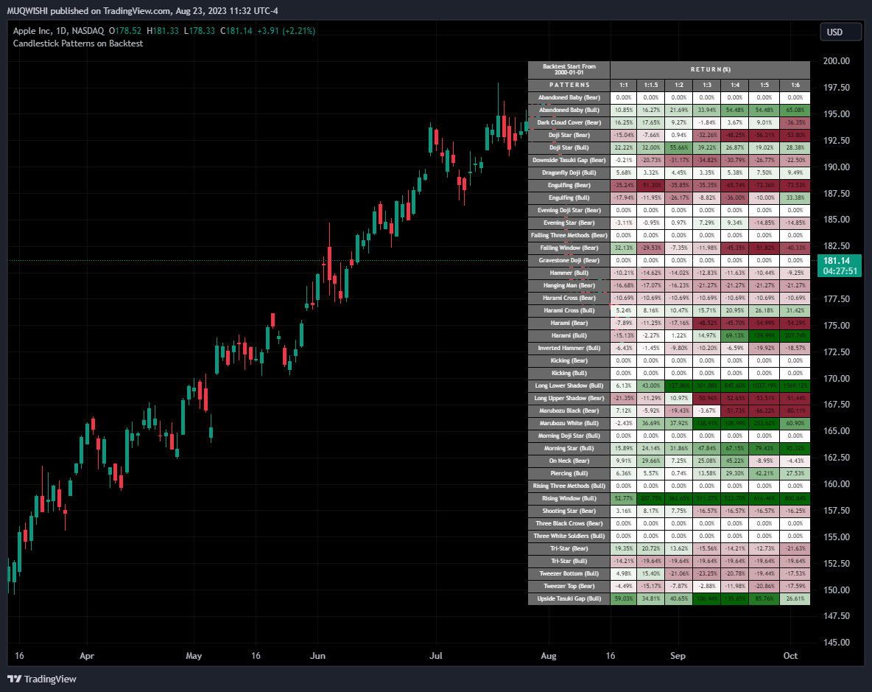Image resolution: width=872 pixels, height=692 pixels.
Task: Click the Shooting Star (Bear) row label
Action: [x=569, y=511]
